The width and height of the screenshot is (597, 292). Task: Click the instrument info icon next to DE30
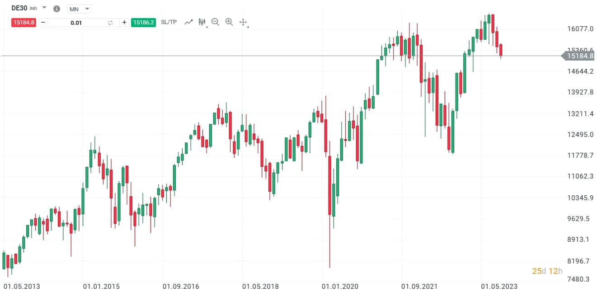click(x=56, y=8)
